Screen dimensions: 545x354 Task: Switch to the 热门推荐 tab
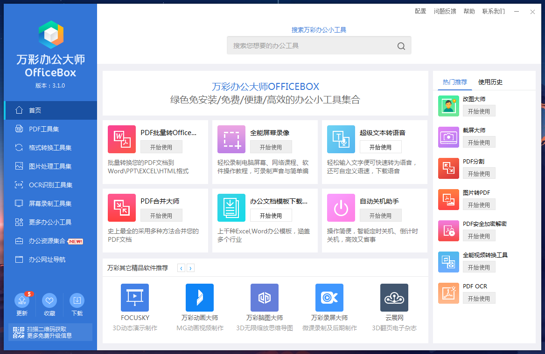(454, 82)
